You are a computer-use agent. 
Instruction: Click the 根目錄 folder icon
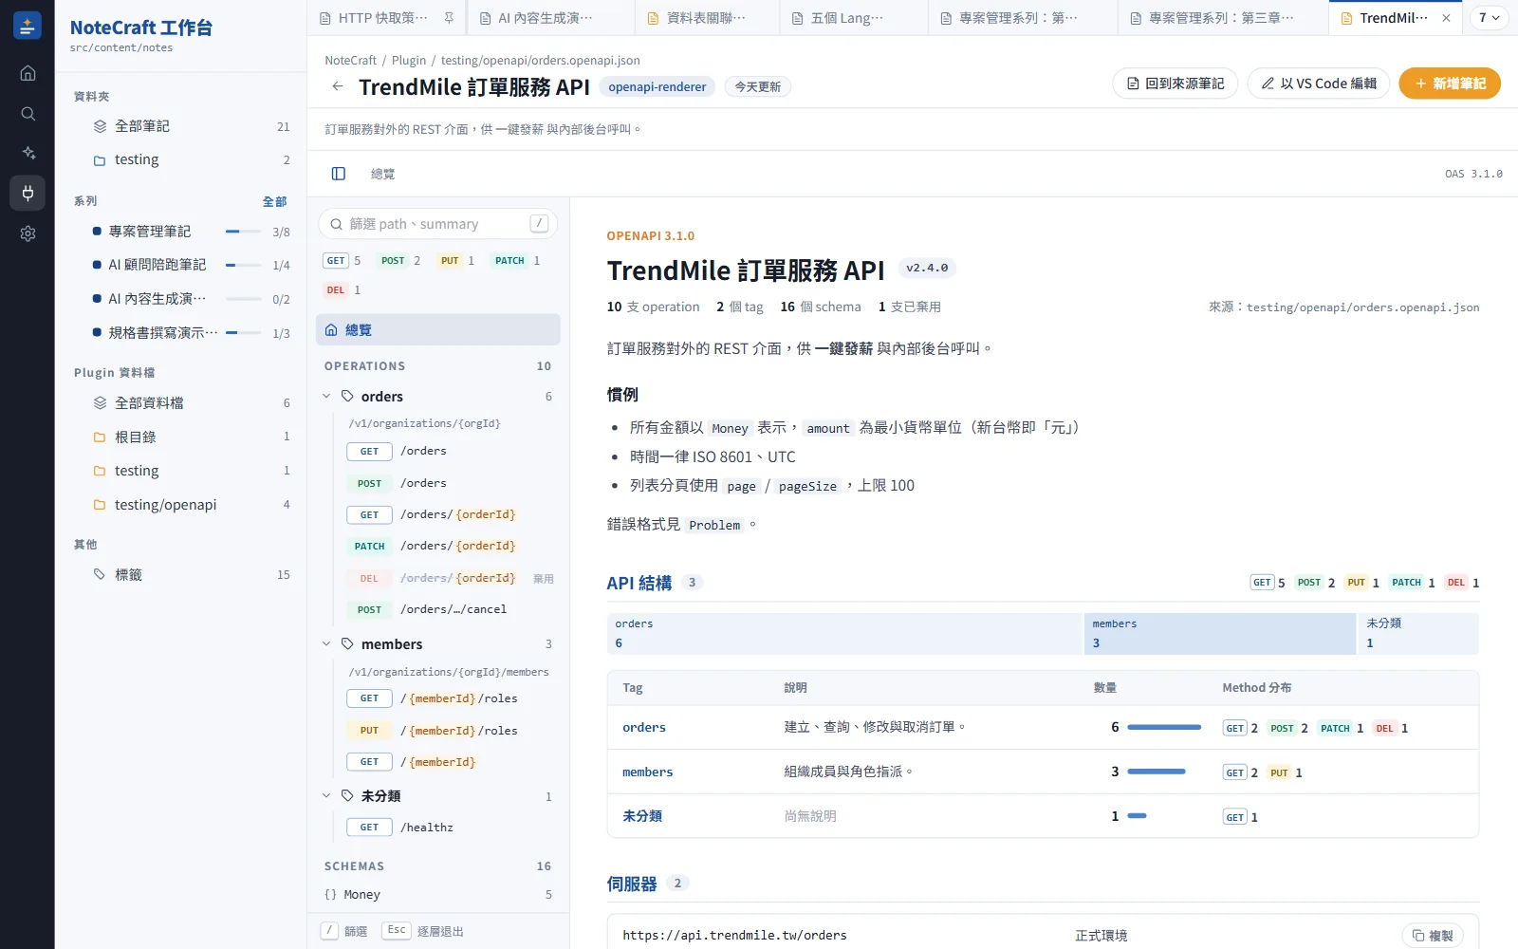pos(100,437)
